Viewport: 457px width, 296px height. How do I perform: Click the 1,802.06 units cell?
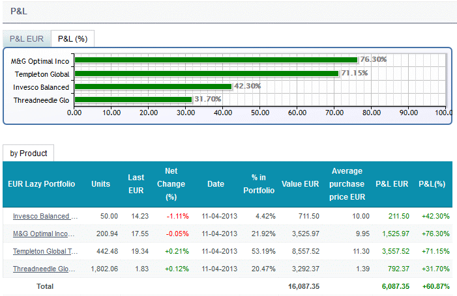104,269
